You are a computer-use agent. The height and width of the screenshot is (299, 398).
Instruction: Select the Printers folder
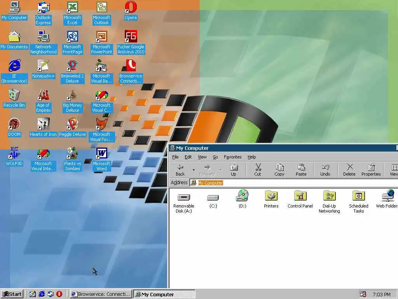point(271,199)
